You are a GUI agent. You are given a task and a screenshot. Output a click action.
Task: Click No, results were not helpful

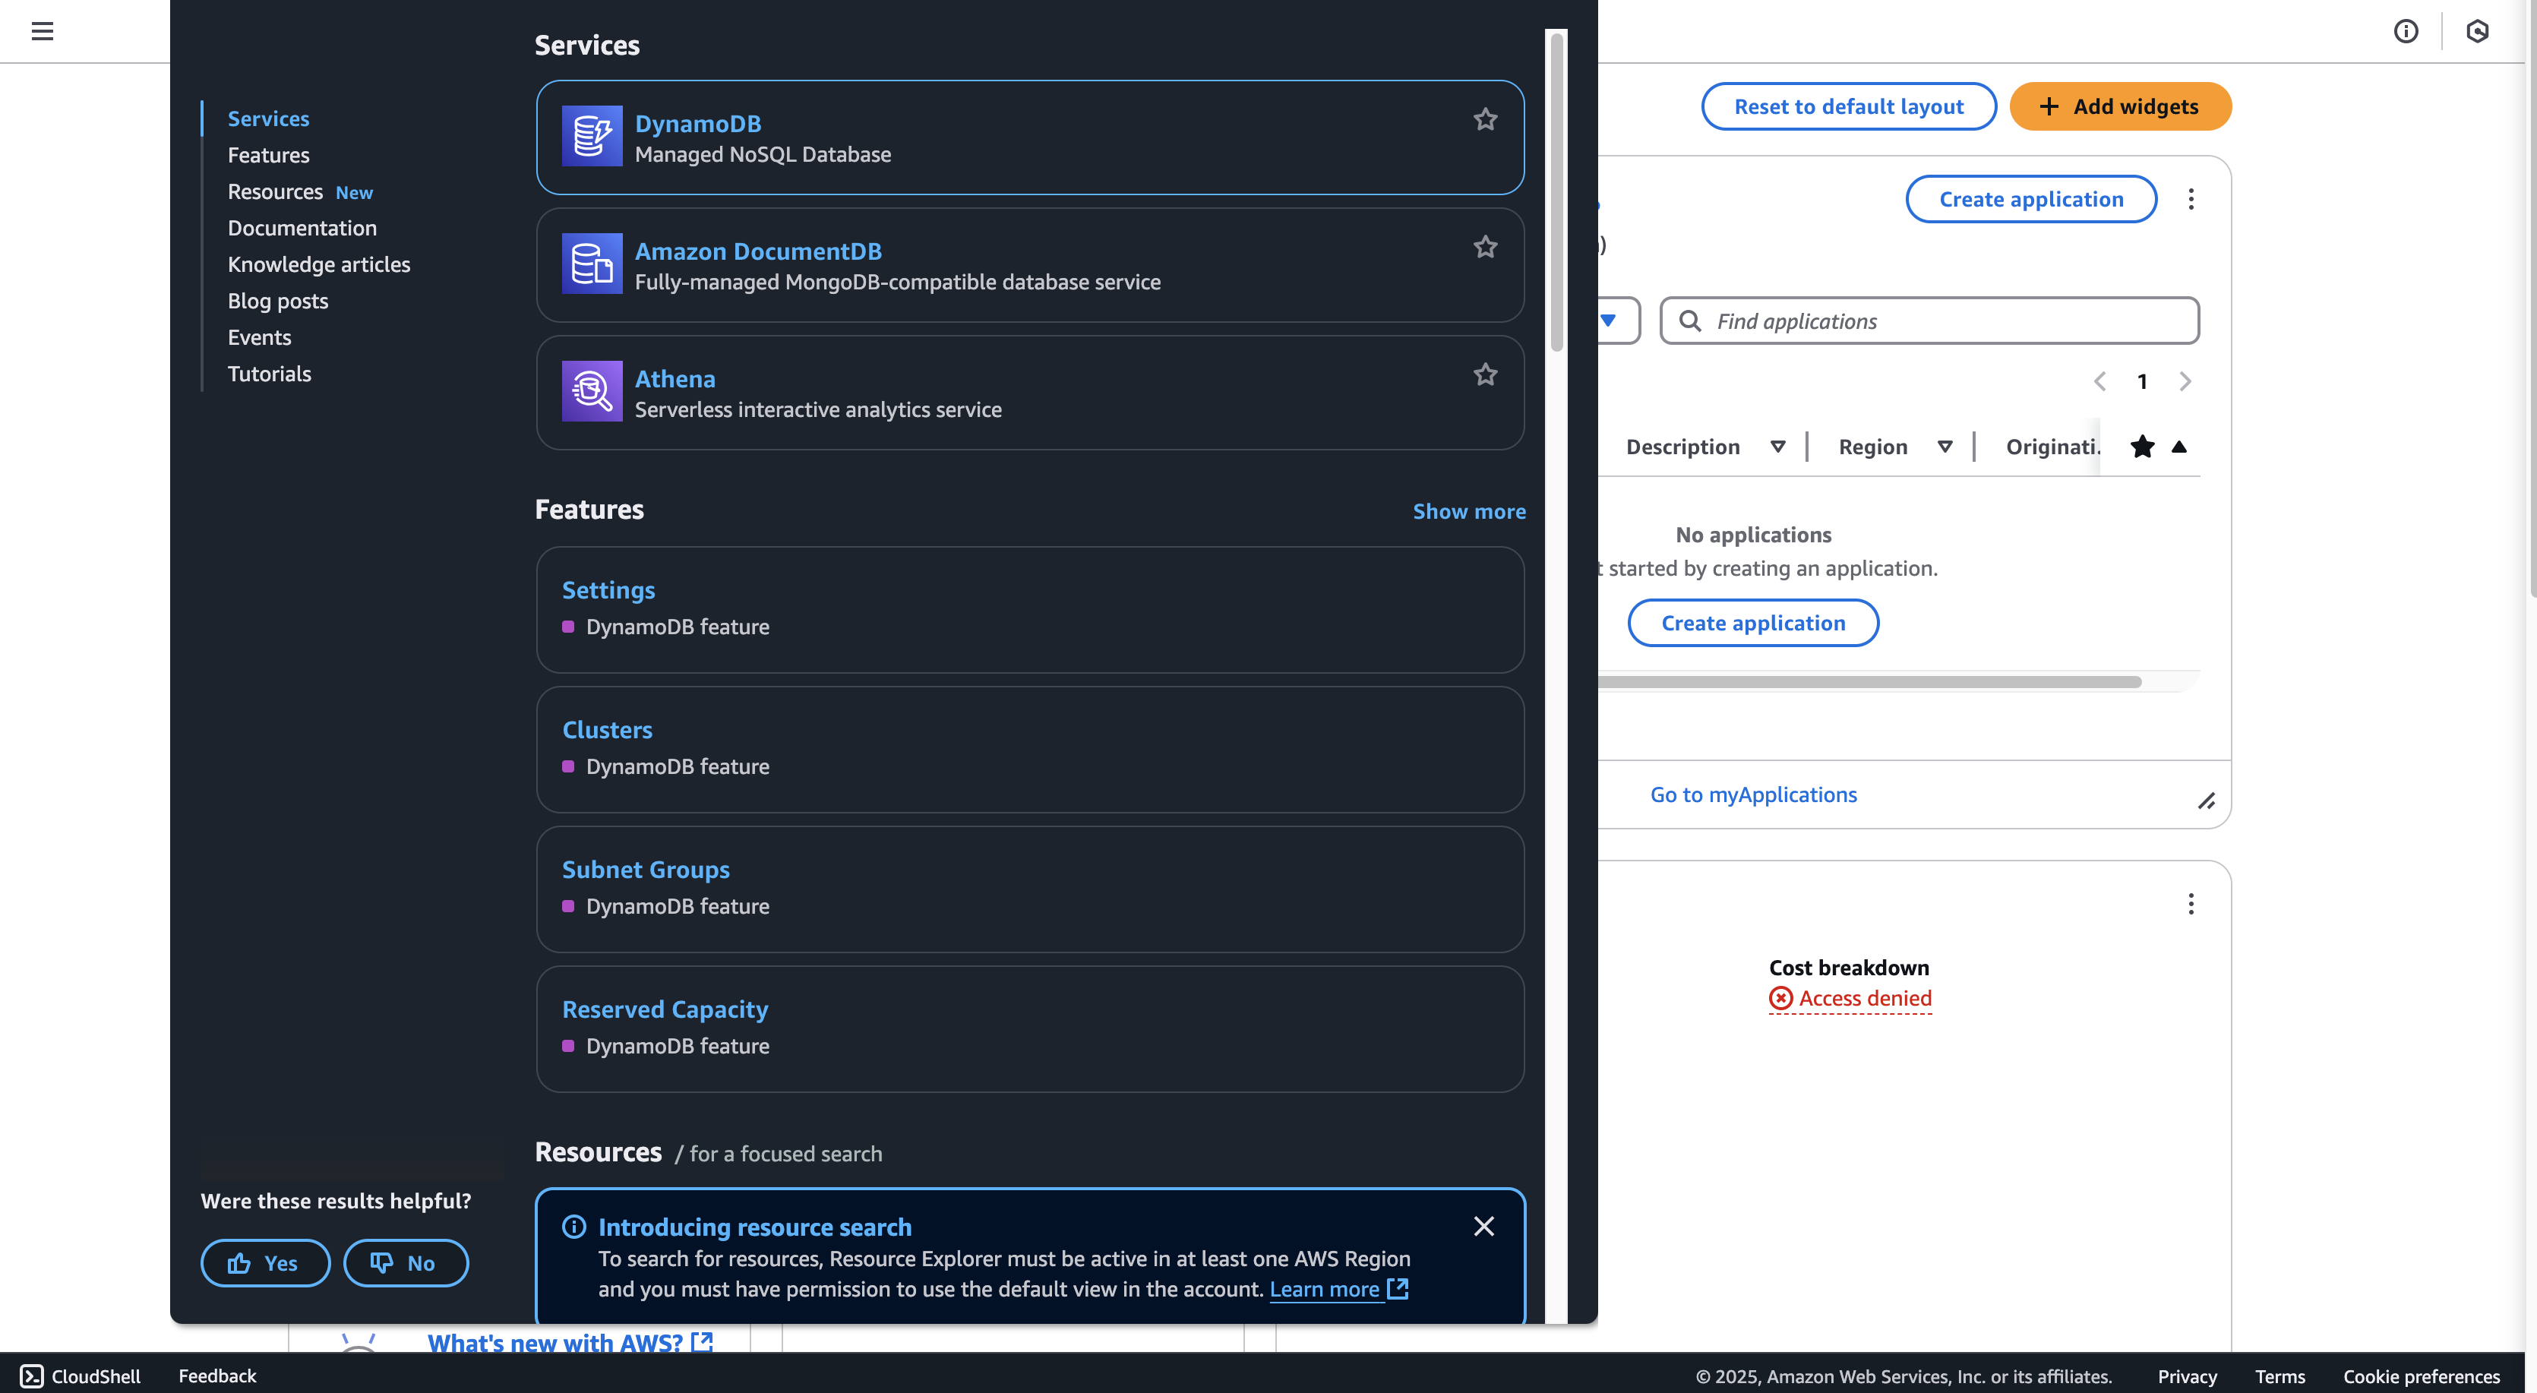pos(406,1263)
